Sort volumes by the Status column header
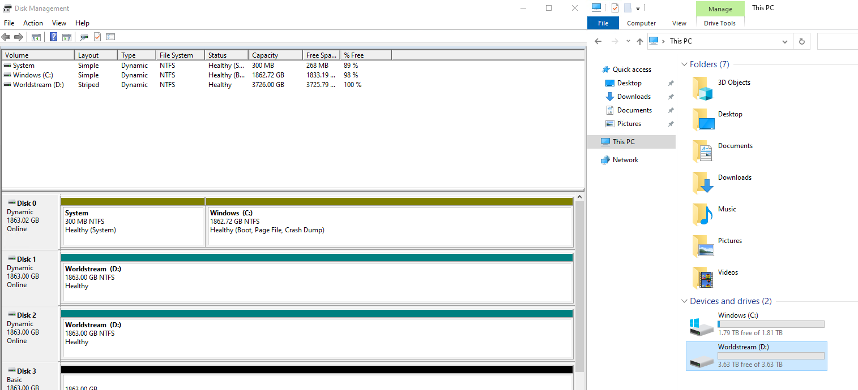 (x=227, y=55)
